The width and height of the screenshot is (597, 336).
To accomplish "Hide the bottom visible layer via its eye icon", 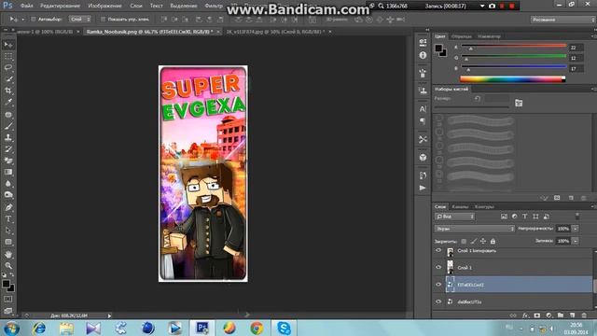I will (x=438, y=301).
